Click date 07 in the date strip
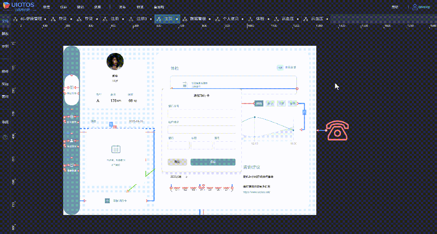This screenshot has height=234, width=437. 226,189
